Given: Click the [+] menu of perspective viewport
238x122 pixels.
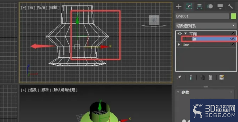Looking at the screenshot, I should point(23,90).
